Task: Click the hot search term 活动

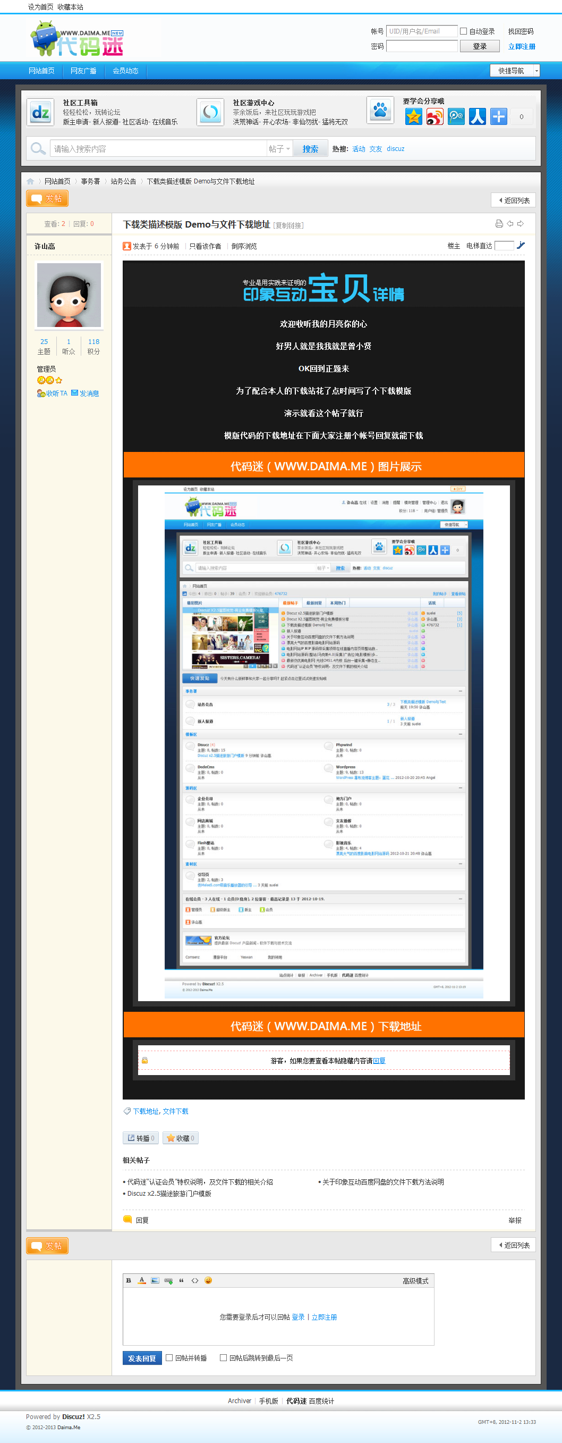Action: (x=359, y=148)
